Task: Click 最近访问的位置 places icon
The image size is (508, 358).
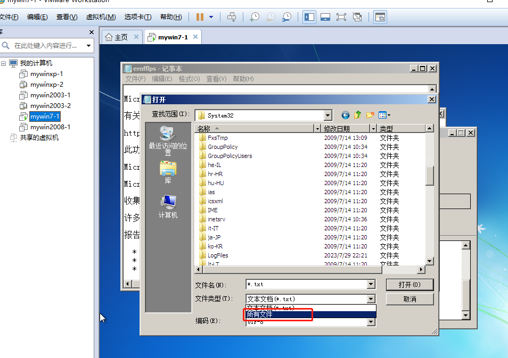Action: (168, 141)
